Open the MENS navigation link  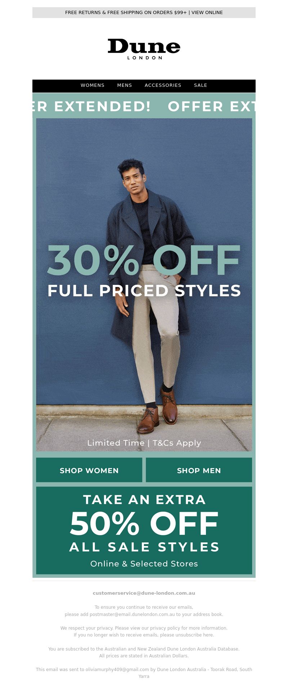tap(125, 85)
